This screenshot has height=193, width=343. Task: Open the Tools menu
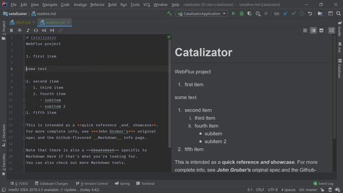point(135,5)
